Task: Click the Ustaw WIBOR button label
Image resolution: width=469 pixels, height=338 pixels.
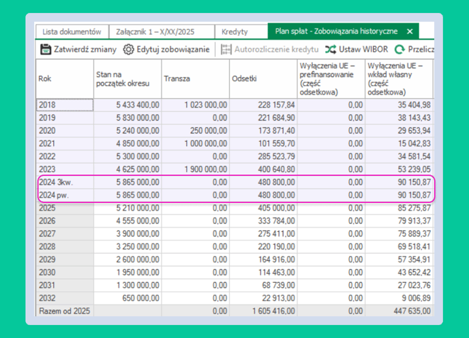Action: [363, 49]
